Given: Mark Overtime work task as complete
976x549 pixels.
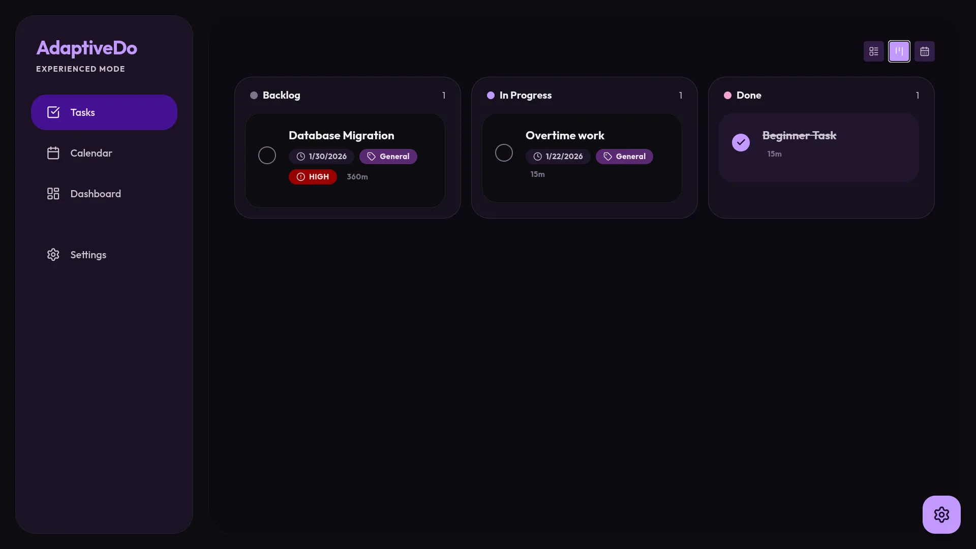Looking at the screenshot, I should click(504, 152).
